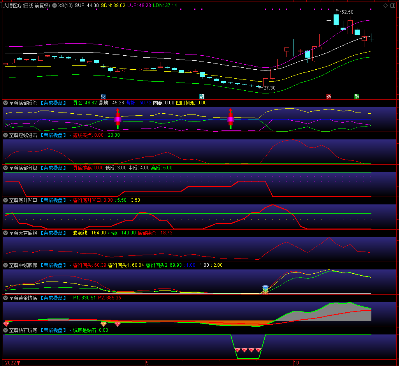
Task: Click the 2022年 label on the time axis
Action: tap(13, 363)
